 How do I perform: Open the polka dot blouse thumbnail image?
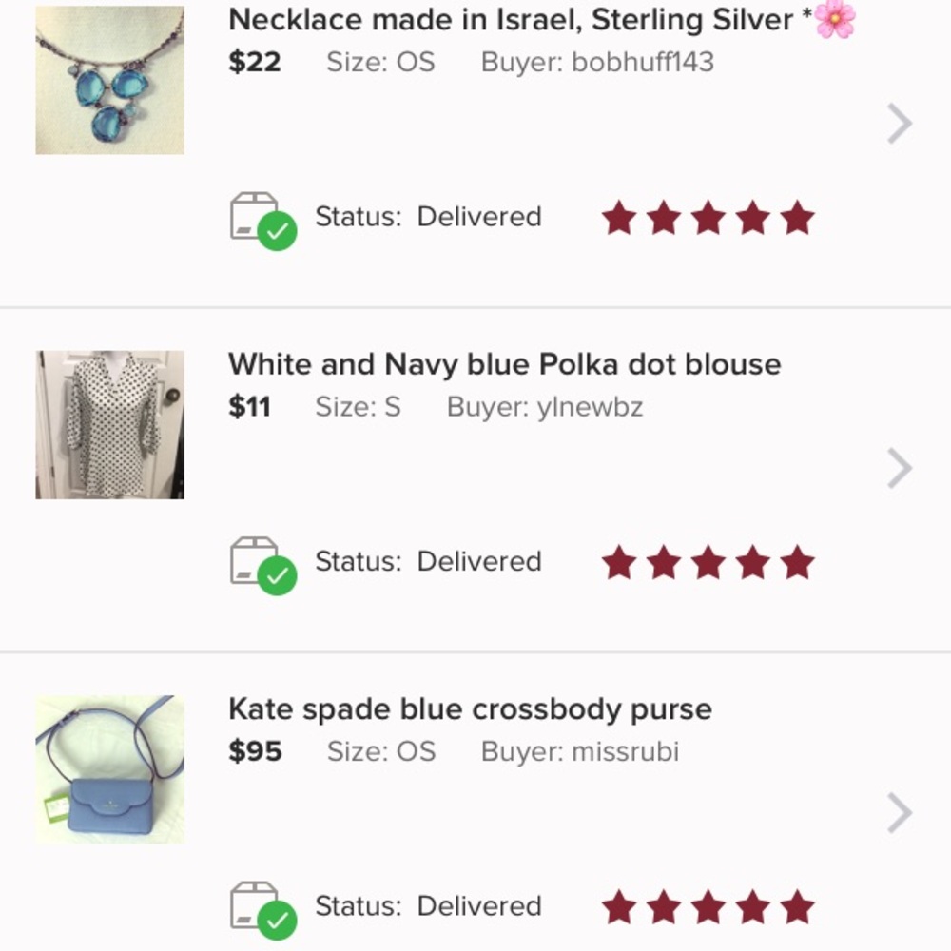[x=108, y=422]
